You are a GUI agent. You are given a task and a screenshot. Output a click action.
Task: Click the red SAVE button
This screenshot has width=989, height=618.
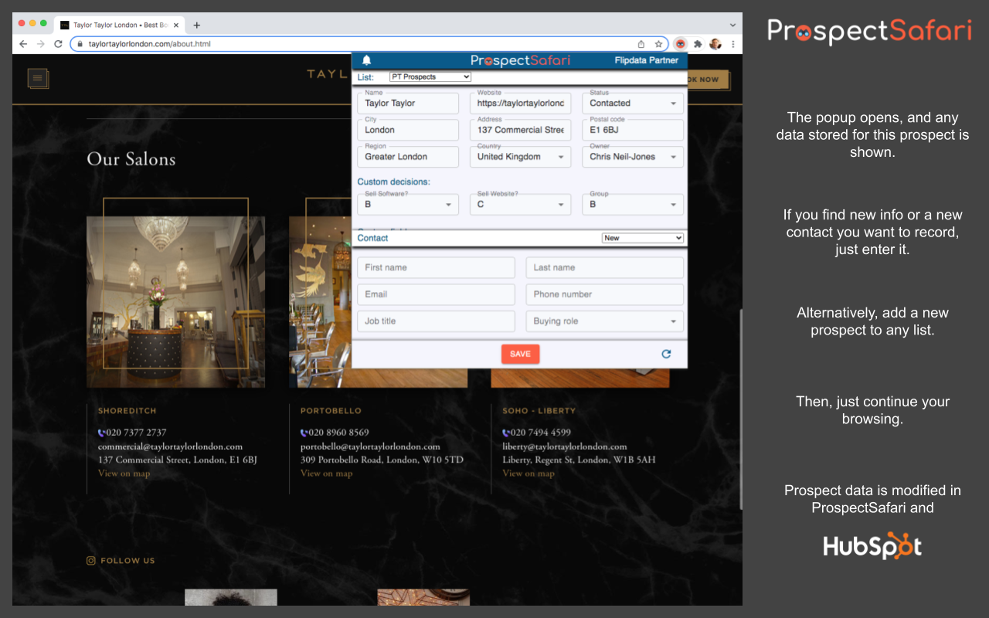(x=520, y=354)
